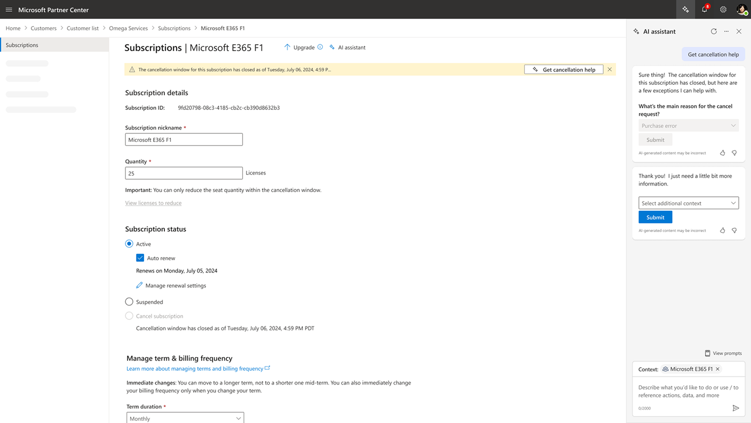Click the blue Submit button
This screenshot has width=751, height=423.
(655, 217)
